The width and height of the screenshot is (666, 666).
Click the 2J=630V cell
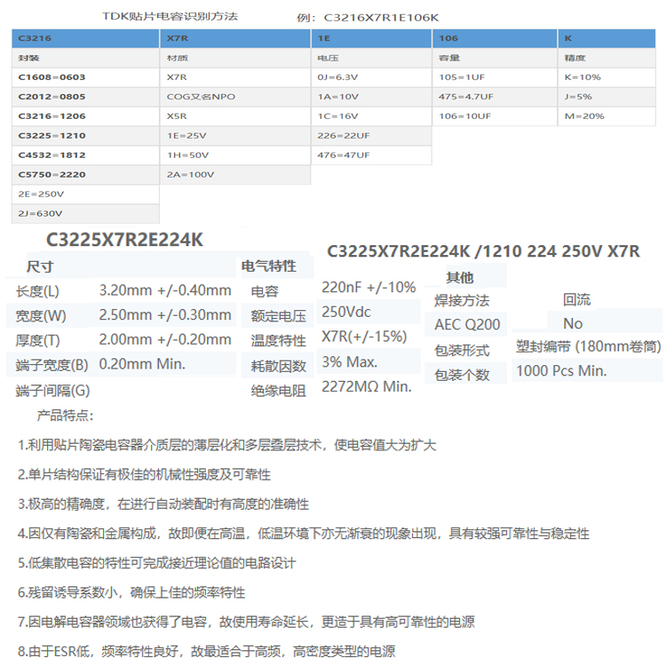85,214
